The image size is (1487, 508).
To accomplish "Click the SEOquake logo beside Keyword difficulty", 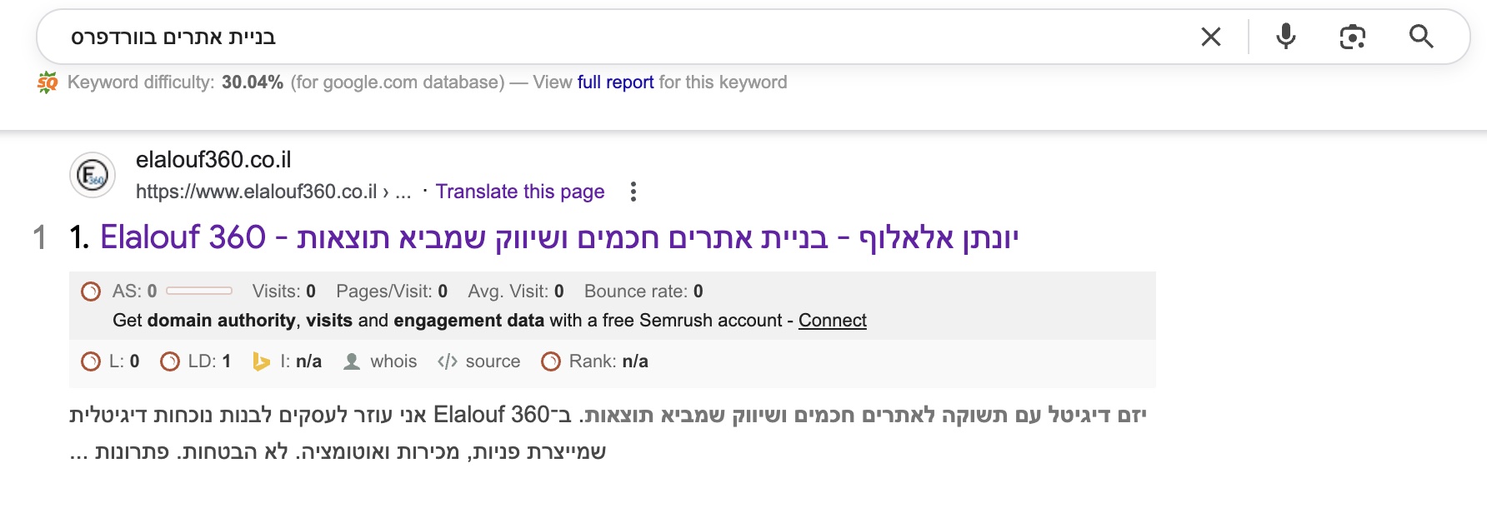I will coord(48,82).
